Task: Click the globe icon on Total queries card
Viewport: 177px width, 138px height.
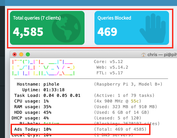Action: coord(66,28)
